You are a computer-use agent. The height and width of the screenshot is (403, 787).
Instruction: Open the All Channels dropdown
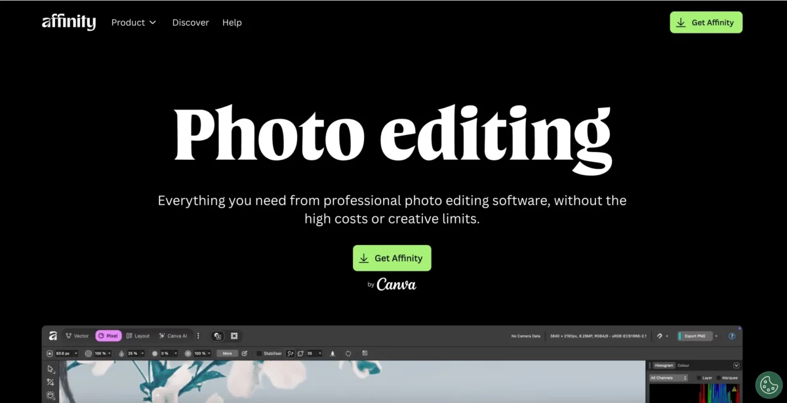(x=668, y=378)
